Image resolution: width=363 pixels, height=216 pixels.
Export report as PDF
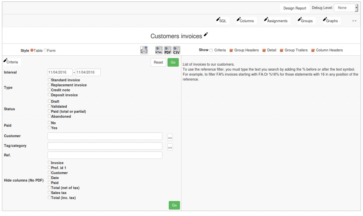point(168,50)
